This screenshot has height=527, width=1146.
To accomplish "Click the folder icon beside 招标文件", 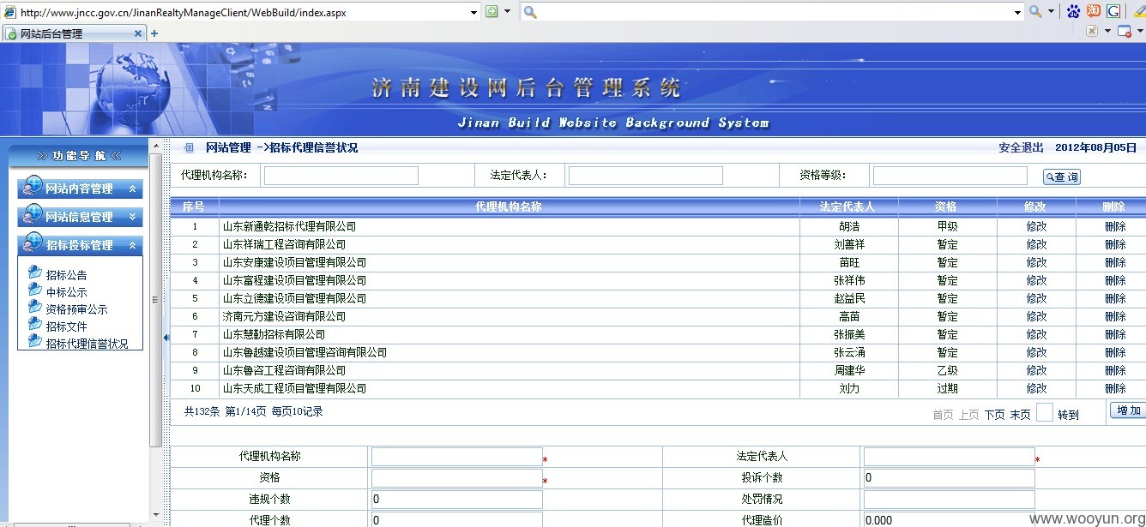I will (x=34, y=325).
